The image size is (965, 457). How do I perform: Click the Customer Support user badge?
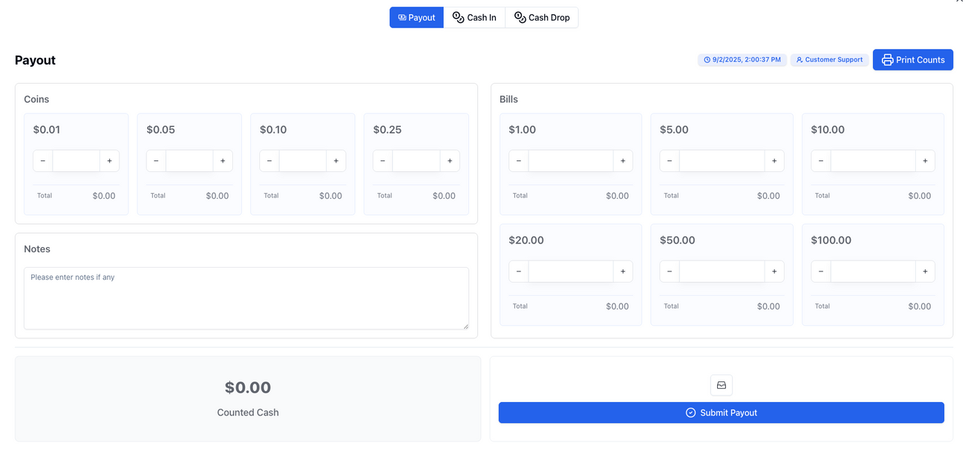click(829, 60)
